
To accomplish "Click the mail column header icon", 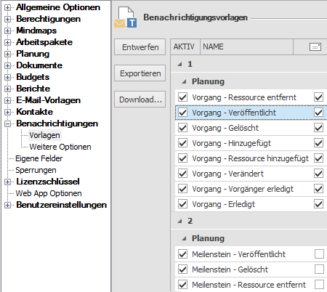I will coord(315,46).
